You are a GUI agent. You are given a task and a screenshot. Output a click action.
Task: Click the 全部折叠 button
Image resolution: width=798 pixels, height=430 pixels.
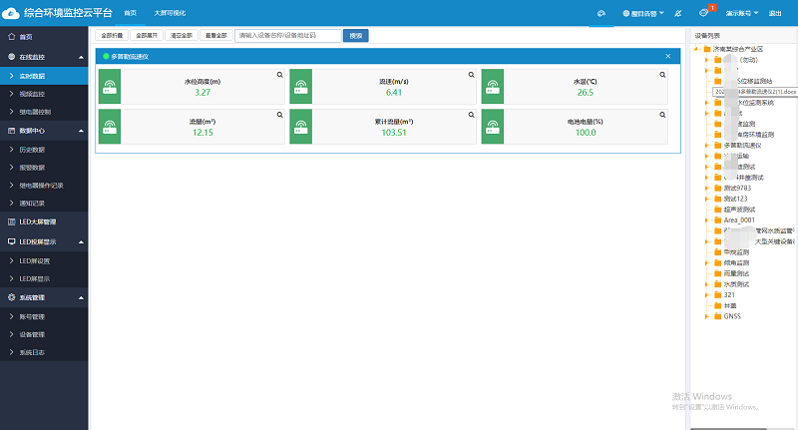coord(112,35)
